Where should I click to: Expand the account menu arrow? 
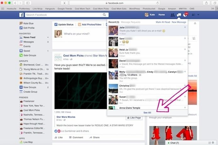[198, 14]
